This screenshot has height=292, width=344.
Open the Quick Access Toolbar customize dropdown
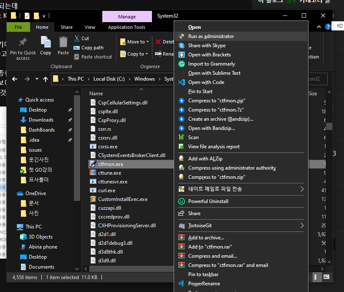[44, 16]
